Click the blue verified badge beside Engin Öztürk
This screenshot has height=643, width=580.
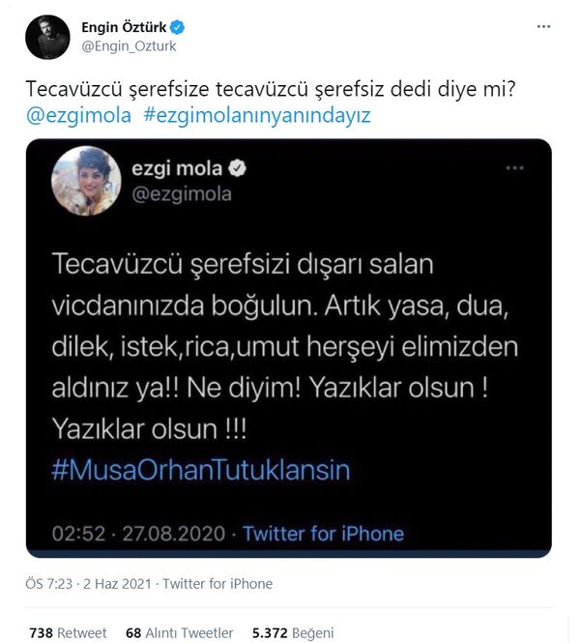click(172, 27)
